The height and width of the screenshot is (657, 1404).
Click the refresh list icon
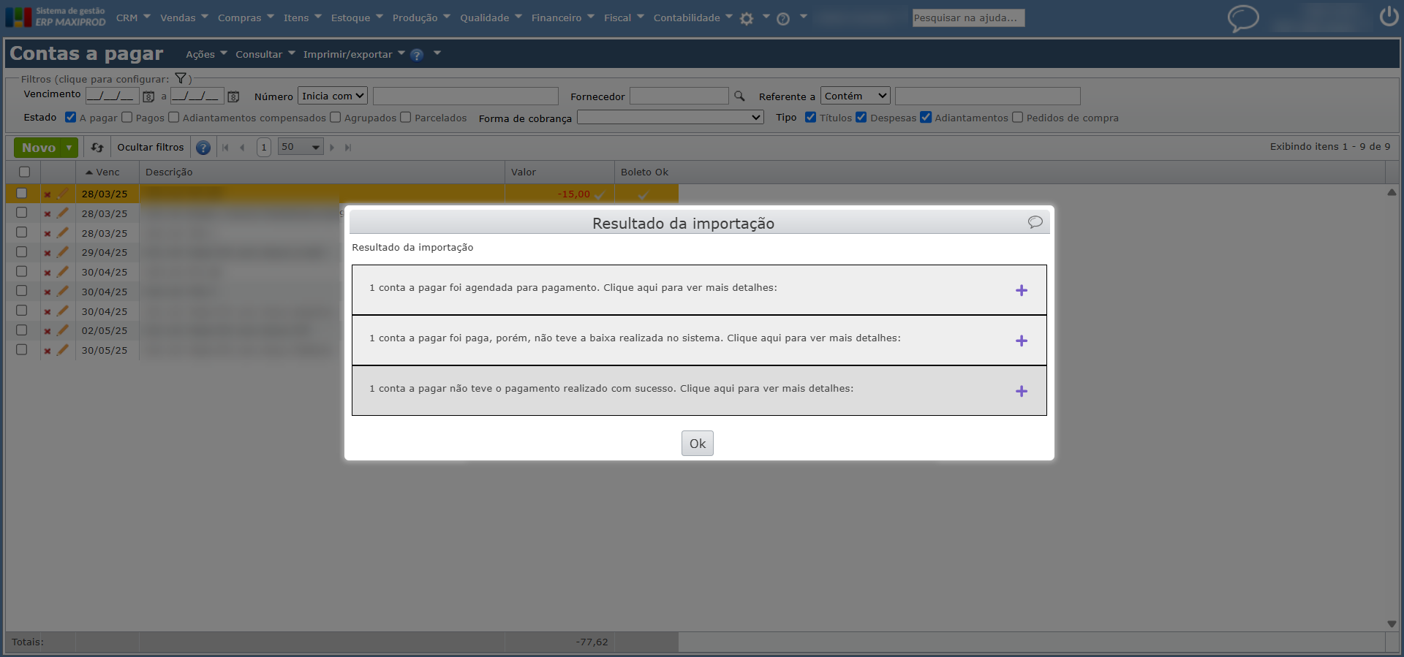[97, 148]
